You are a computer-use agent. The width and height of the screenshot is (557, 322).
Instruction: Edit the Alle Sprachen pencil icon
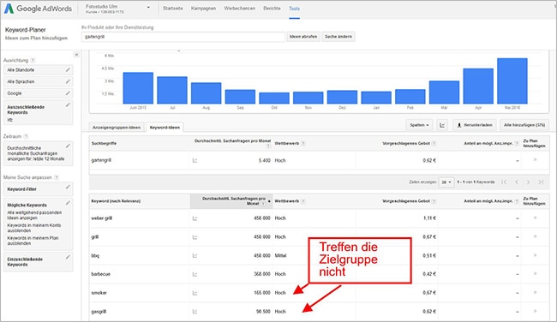pyautogui.click(x=68, y=81)
